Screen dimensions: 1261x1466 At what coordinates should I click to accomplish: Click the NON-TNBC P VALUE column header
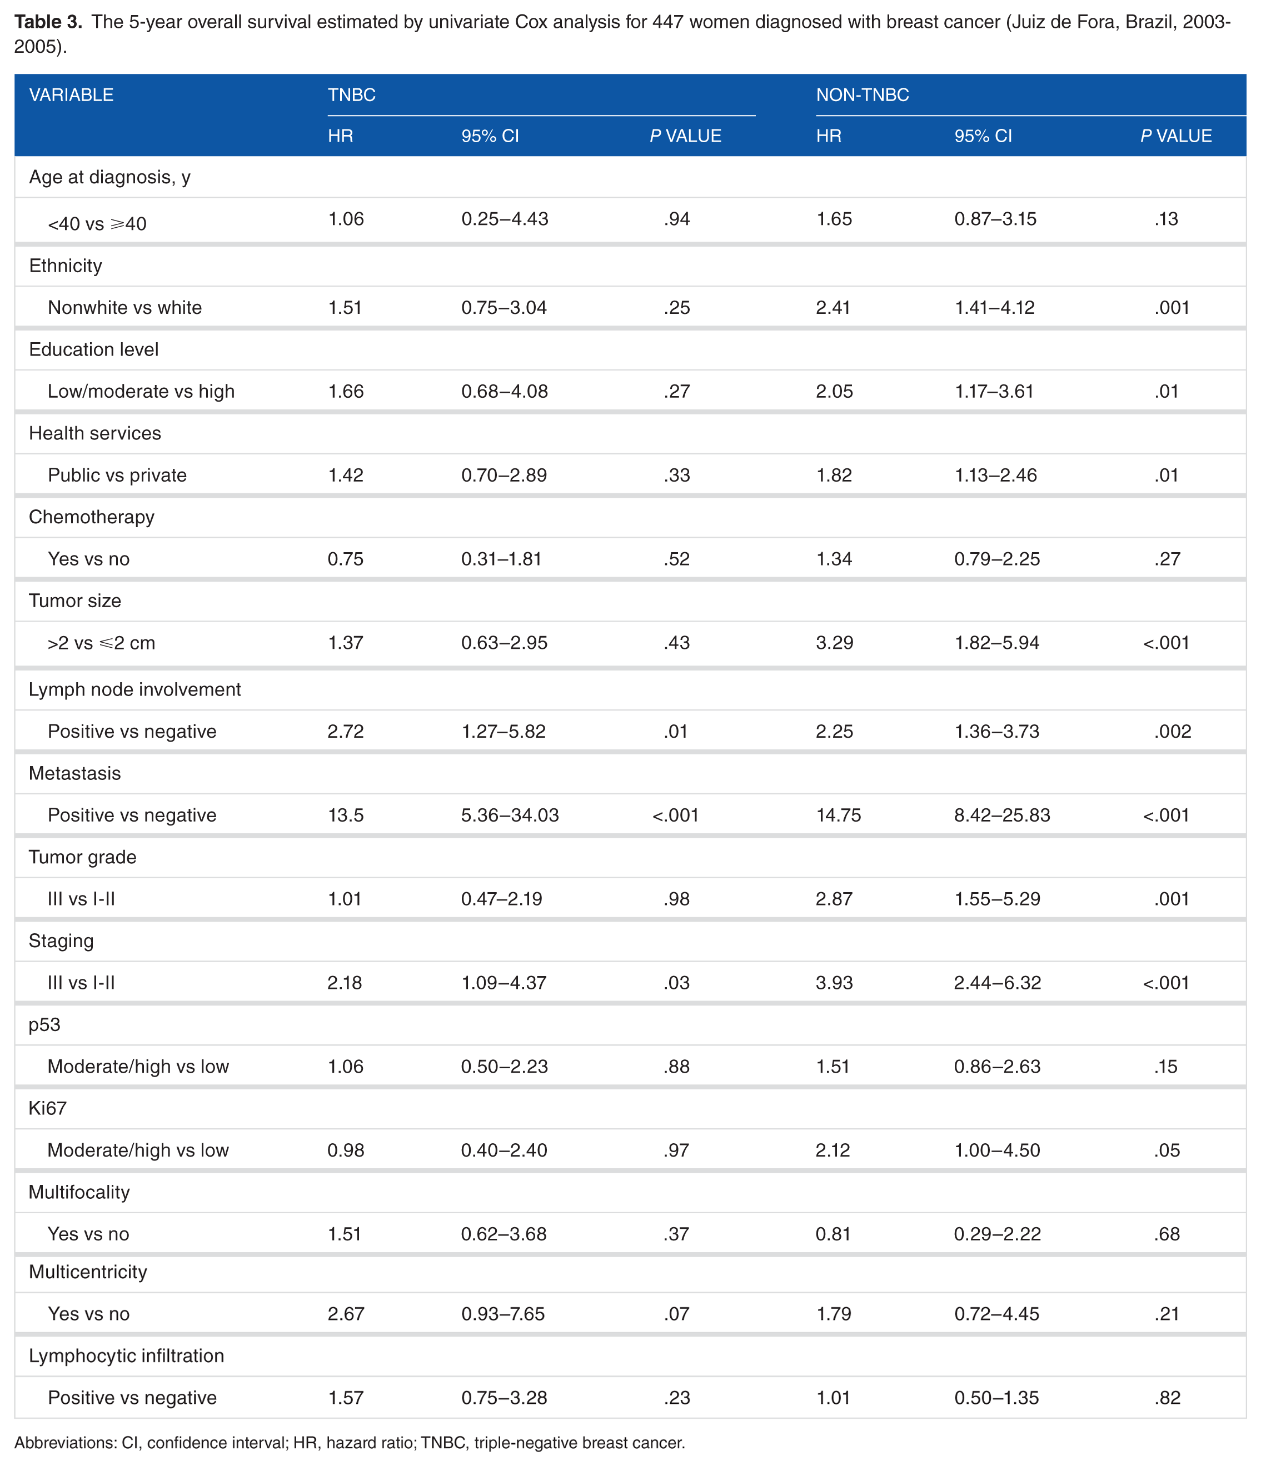pos(1175,136)
